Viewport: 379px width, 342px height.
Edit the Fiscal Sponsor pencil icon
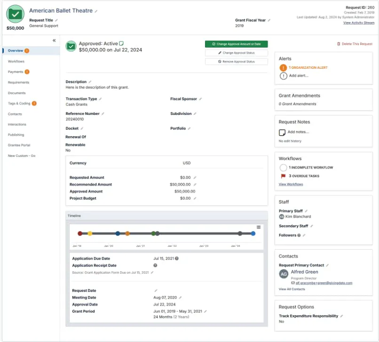200,99
